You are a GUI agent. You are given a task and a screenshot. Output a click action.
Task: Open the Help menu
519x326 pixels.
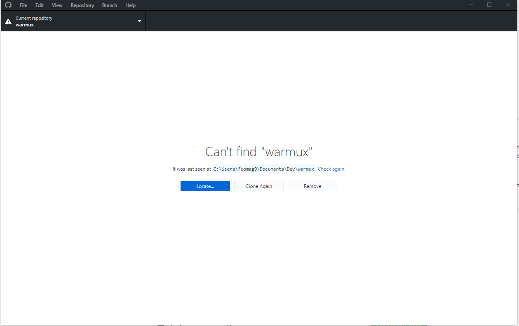tap(130, 5)
